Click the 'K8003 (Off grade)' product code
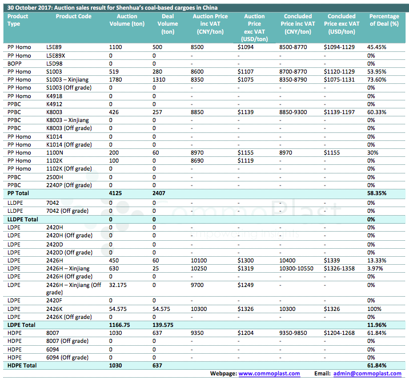The width and height of the screenshot is (409, 384). tap(69, 128)
